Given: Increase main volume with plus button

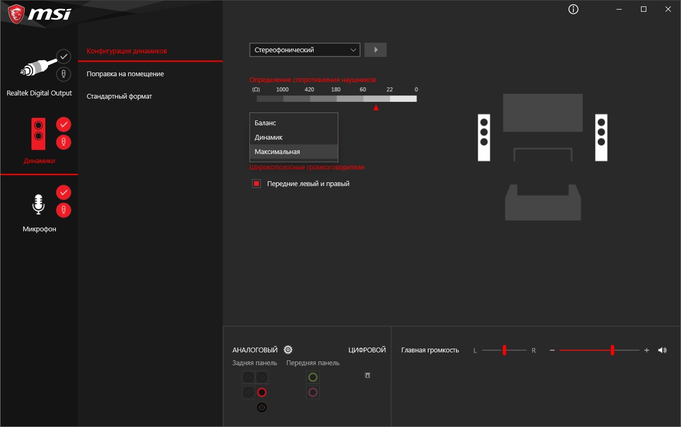Looking at the screenshot, I should click(x=646, y=350).
